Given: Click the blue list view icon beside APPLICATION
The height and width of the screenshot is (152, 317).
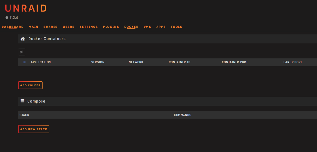Looking at the screenshot, I should click(x=24, y=62).
